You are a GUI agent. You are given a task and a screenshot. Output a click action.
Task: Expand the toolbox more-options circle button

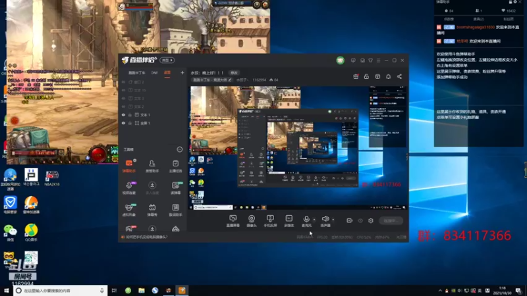click(180, 149)
